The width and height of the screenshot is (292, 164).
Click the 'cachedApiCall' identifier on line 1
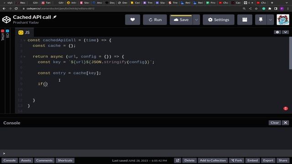tap(59, 40)
